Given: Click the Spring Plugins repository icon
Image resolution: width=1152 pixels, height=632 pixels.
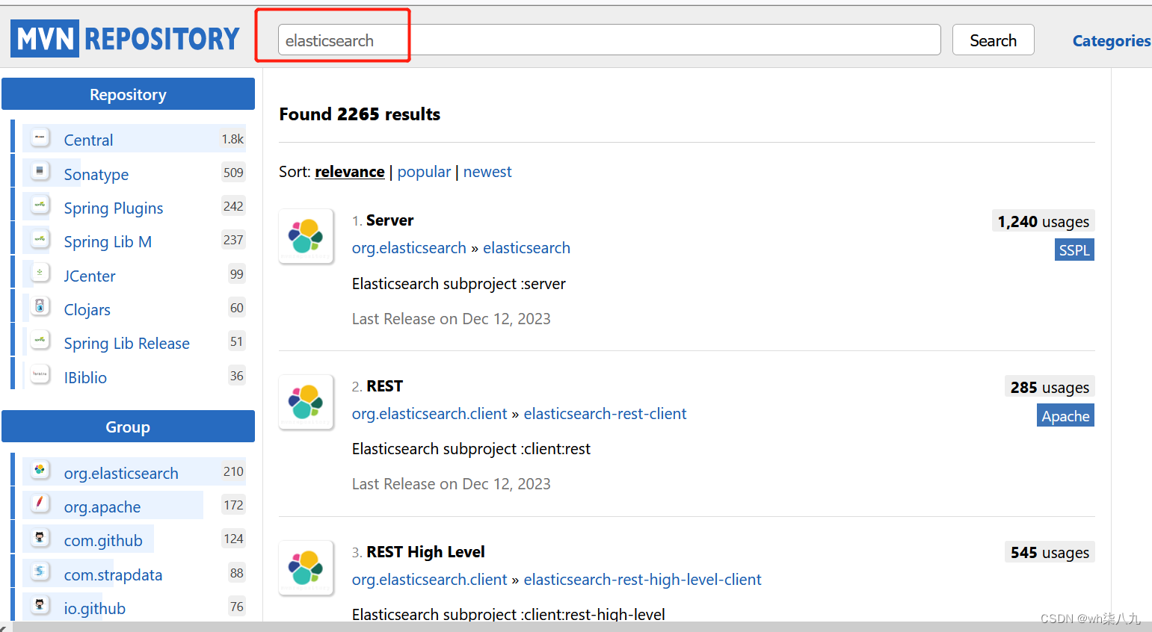Looking at the screenshot, I should tap(40, 205).
